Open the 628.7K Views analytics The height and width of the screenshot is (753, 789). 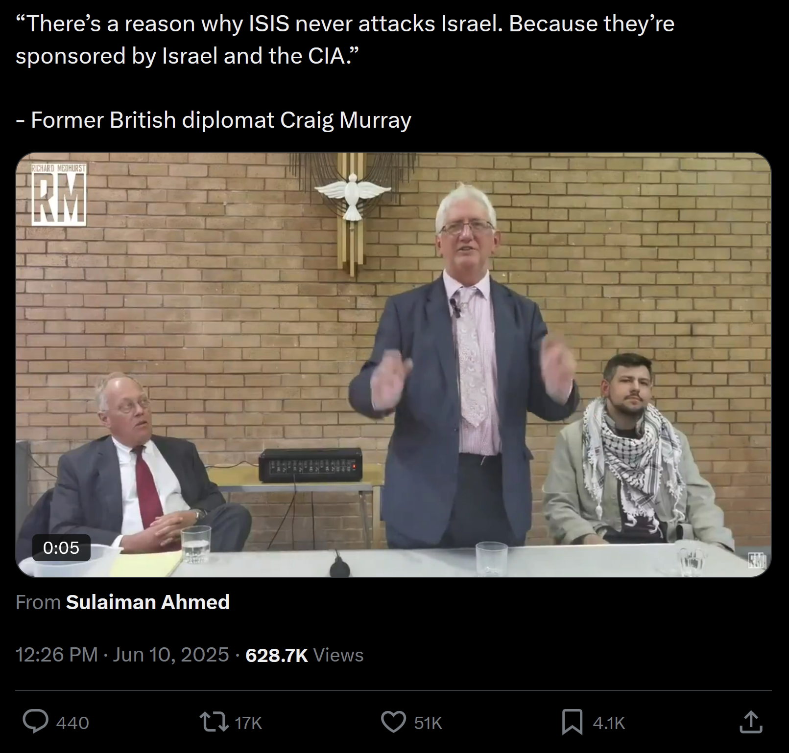click(x=305, y=655)
